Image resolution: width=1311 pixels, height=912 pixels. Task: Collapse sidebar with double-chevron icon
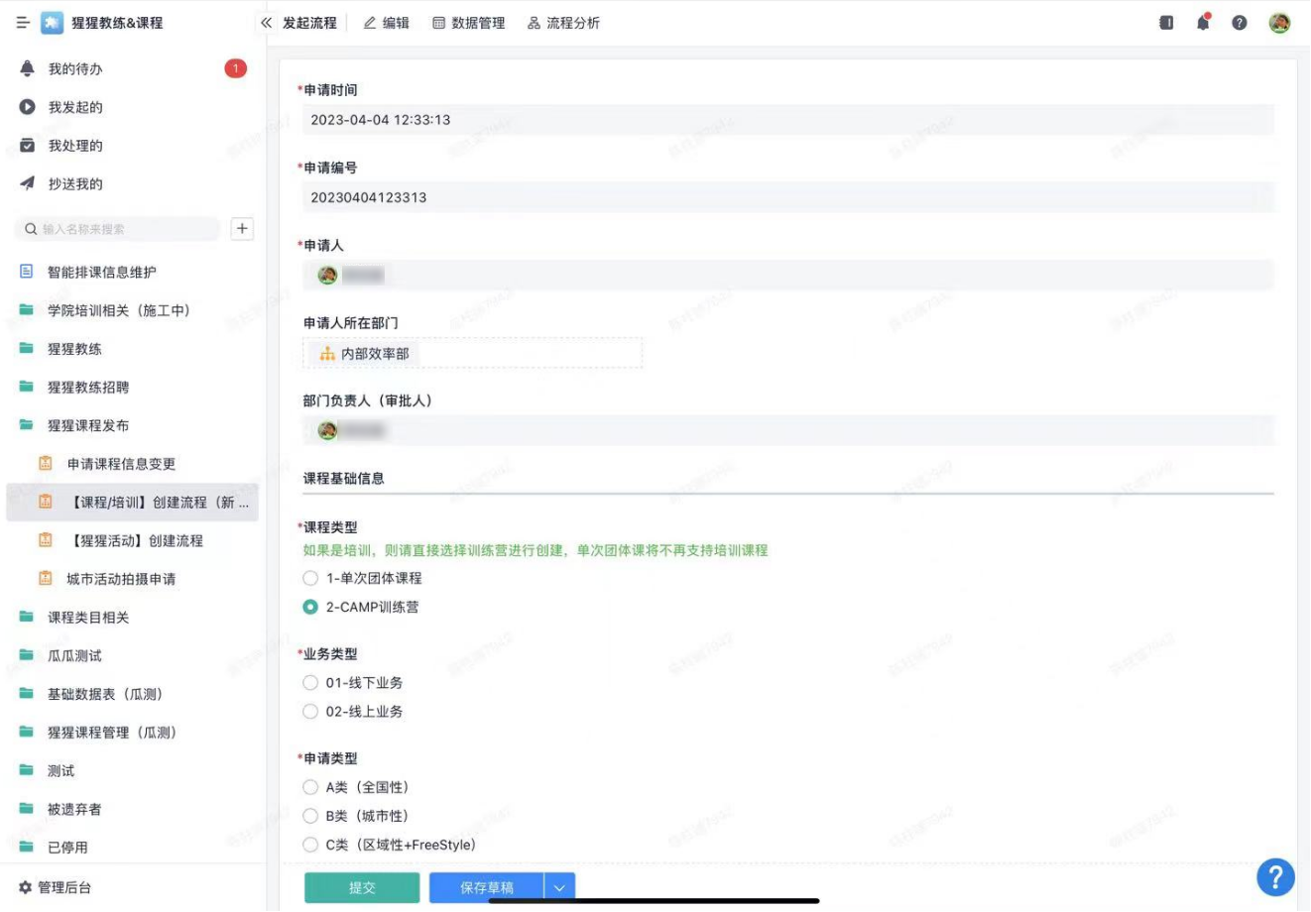[x=266, y=23]
